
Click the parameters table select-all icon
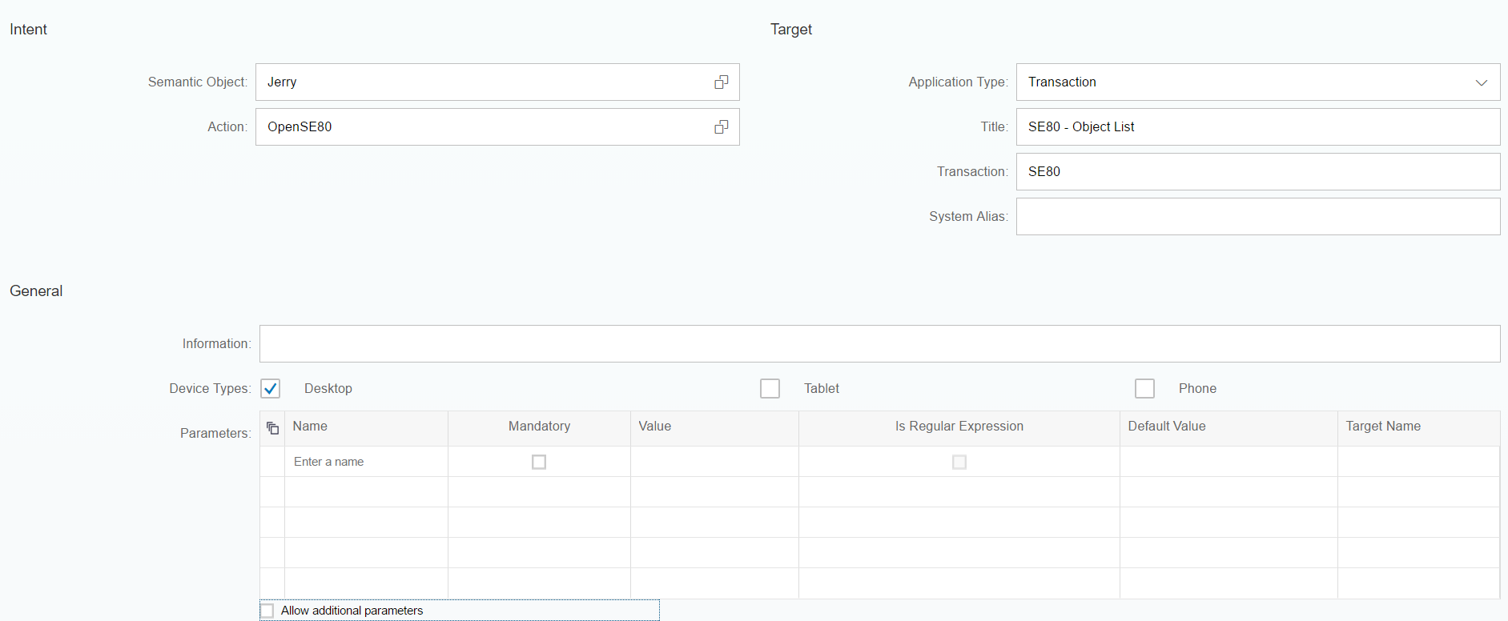(272, 428)
